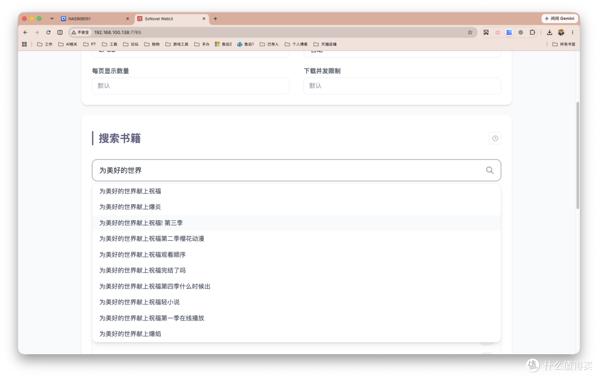Image resolution: width=598 pixels, height=378 pixels.
Task: Open the blue video player extension
Action: coord(509,33)
